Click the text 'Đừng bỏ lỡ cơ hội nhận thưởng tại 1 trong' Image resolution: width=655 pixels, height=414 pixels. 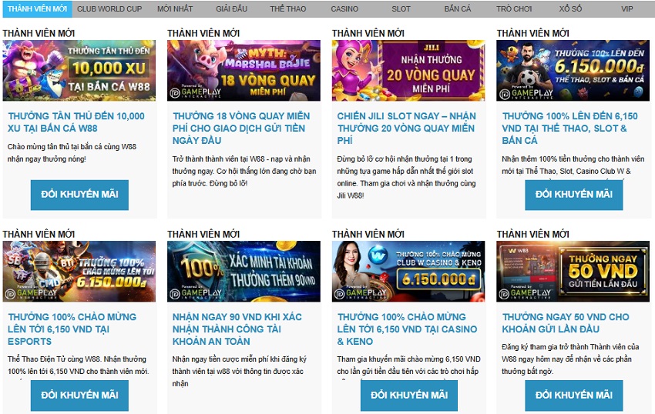[x=405, y=159]
